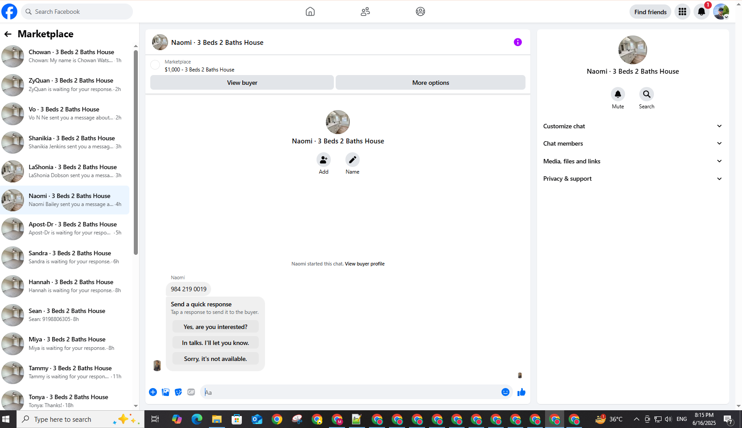742x428 pixels.
Task: Open emoji picker in message box
Action: (505, 392)
